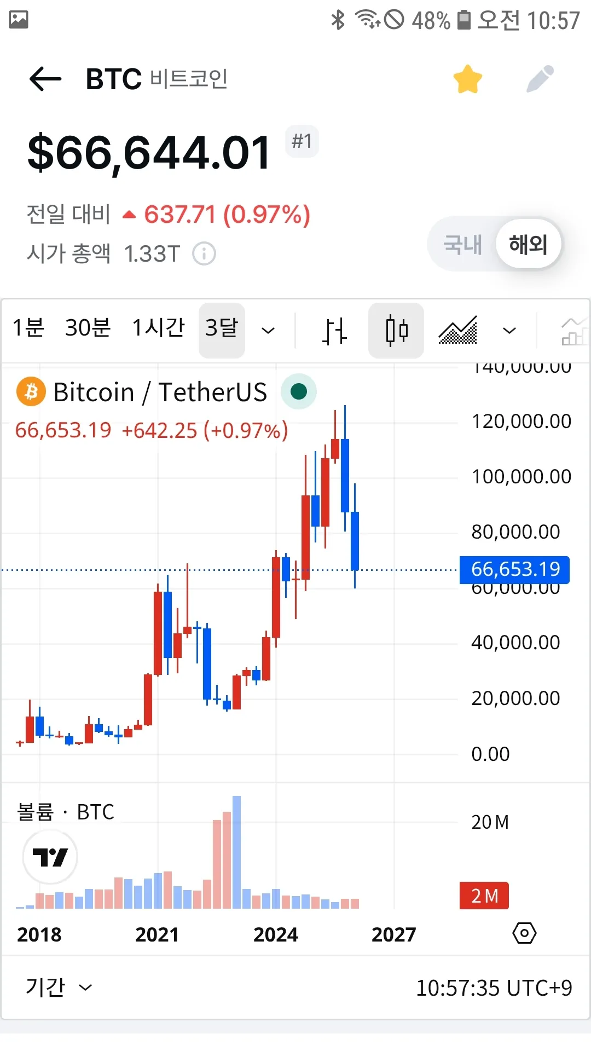Switch to area chart style
This screenshot has width=591, height=1051.
[459, 331]
